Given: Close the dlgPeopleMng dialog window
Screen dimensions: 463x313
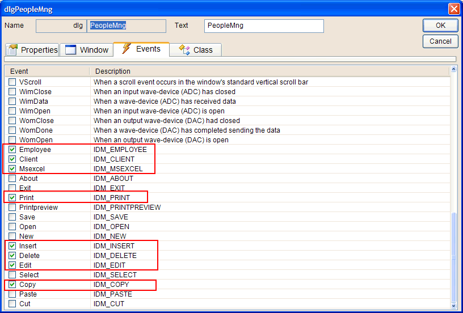Looking at the screenshot, I should pyautogui.click(x=453, y=10).
